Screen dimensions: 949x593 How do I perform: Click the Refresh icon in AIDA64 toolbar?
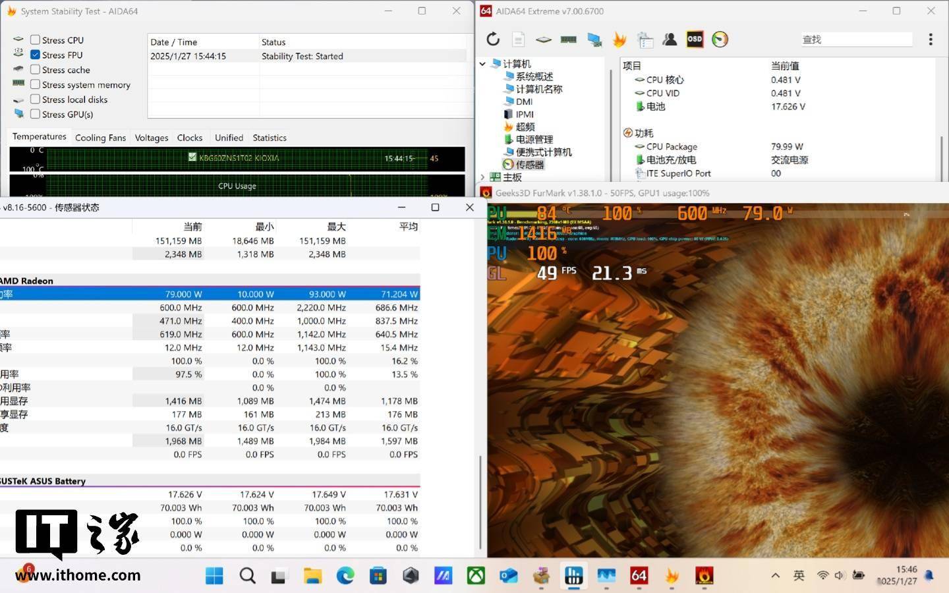493,40
